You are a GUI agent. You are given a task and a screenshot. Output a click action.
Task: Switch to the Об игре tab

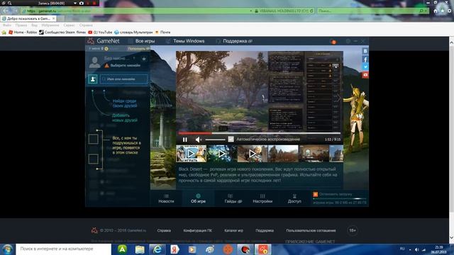pos(198,198)
